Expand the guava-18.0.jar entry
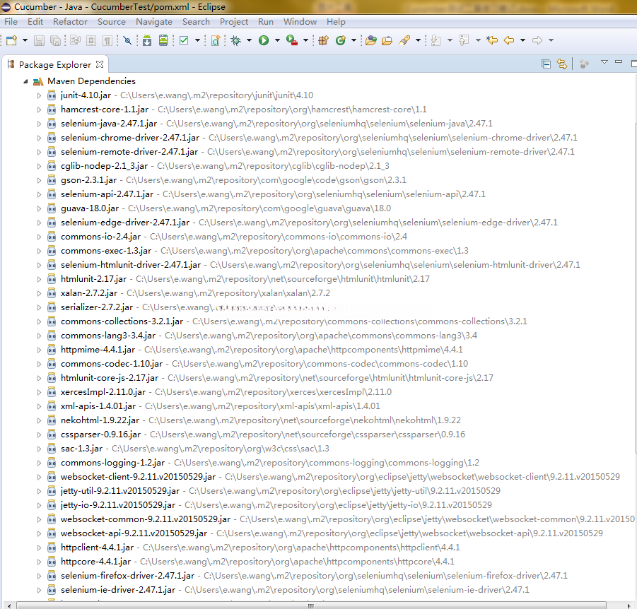Viewport: 637px width, 609px height. (x=39, y=208)
